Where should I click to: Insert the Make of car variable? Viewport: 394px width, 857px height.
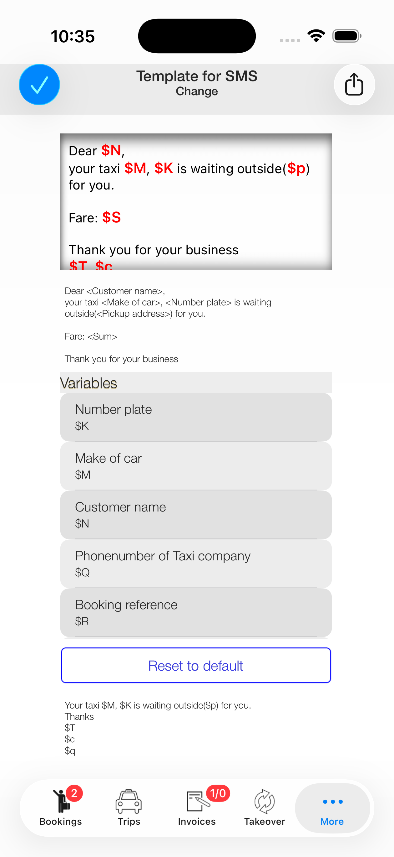196,466
